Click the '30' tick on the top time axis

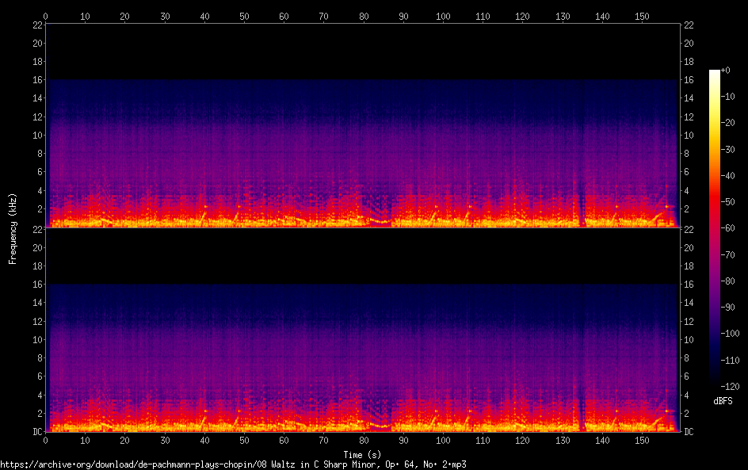point(165,16)
